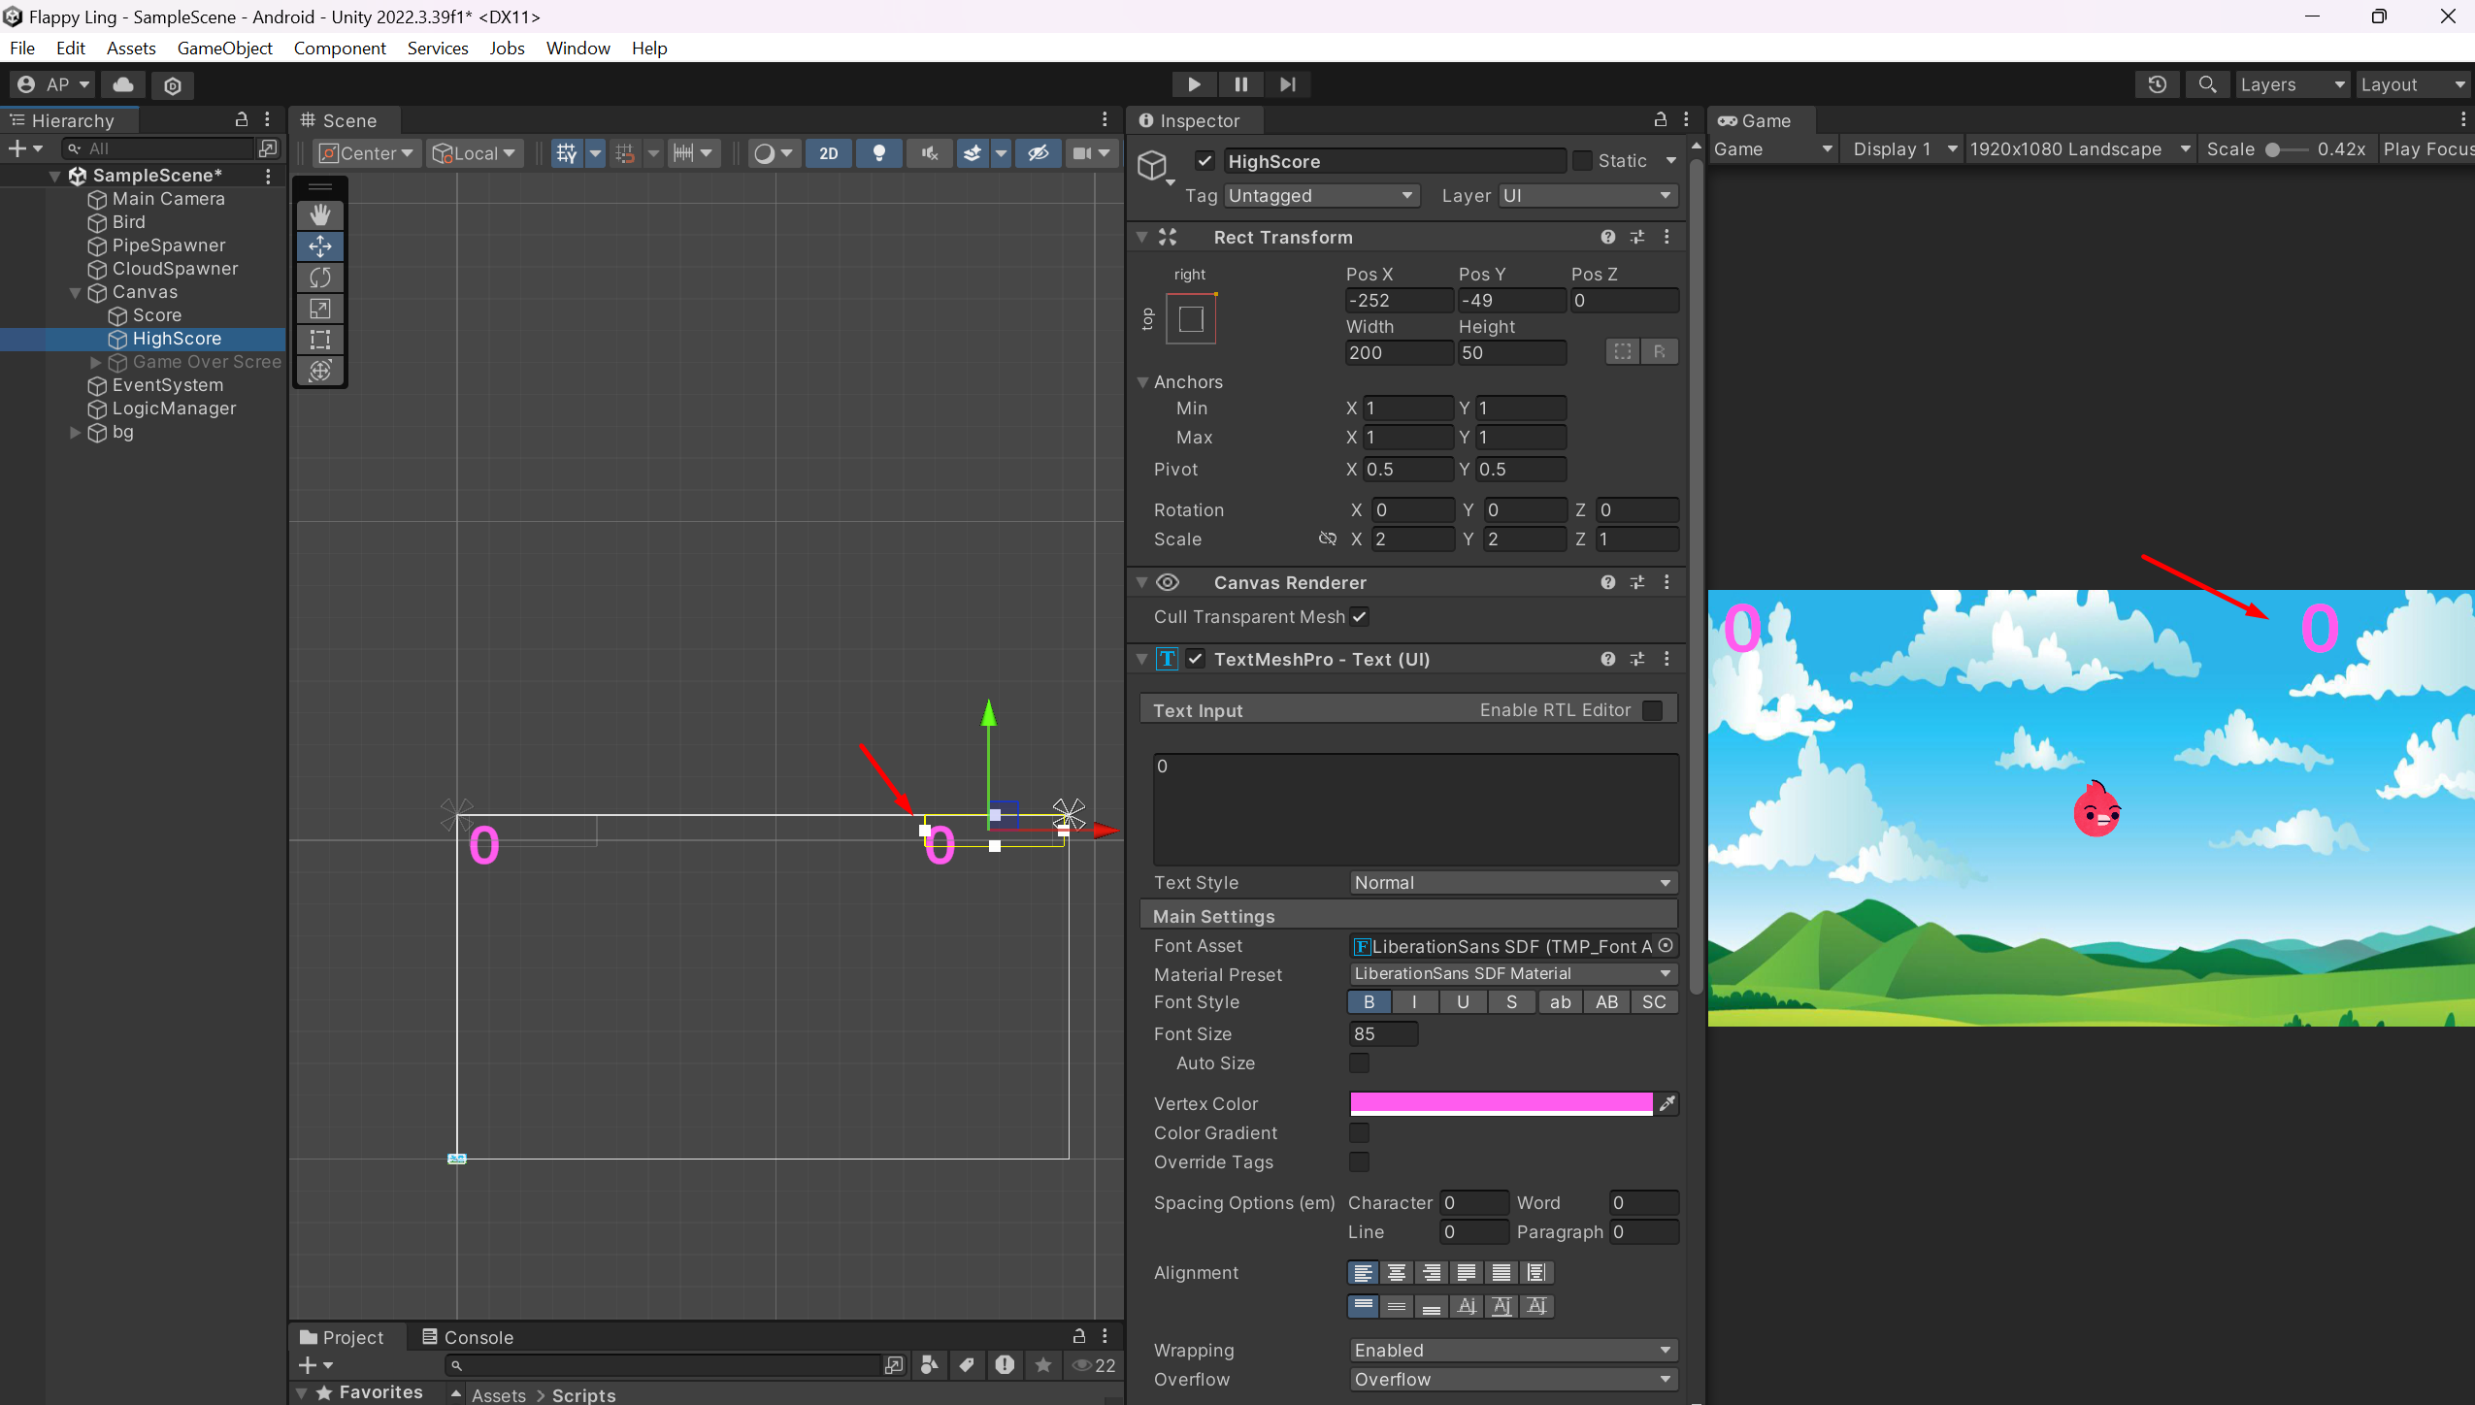Lock the Inspector panel

1661,119
